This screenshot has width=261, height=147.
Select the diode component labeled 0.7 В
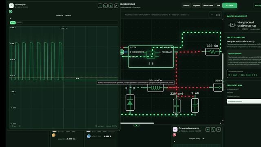pos(130,102)
